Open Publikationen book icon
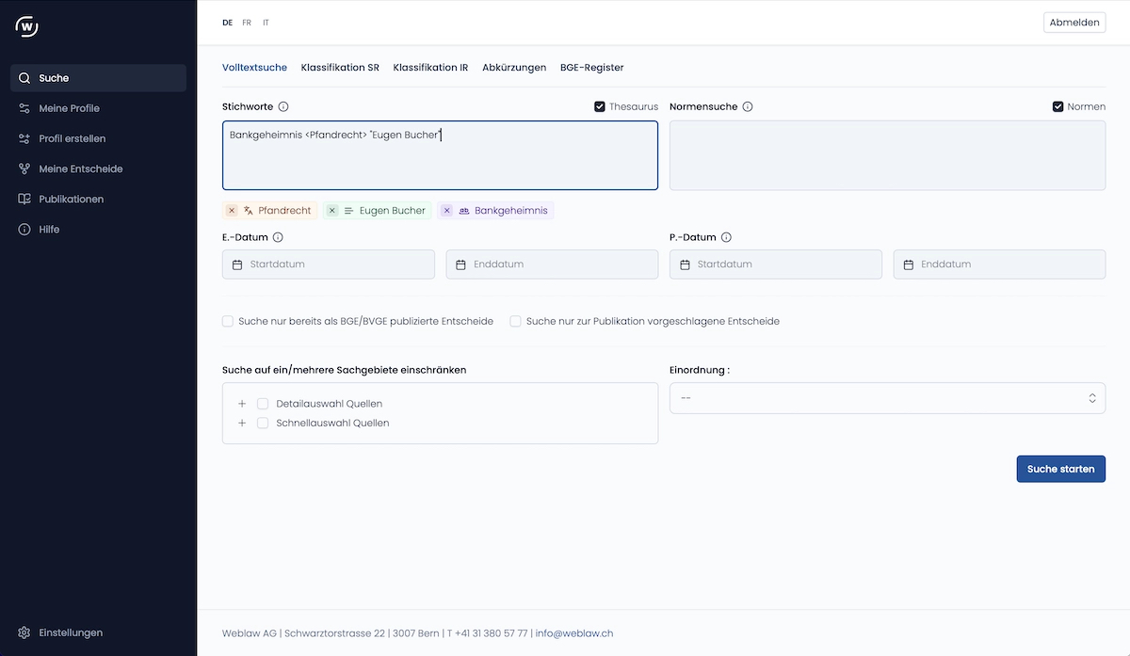The image size is (1130, 656). click(x=24, y=199)
